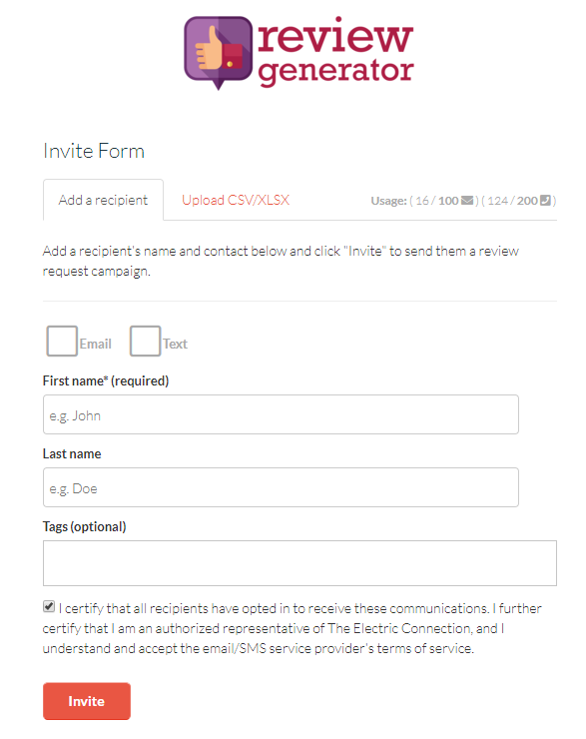Select the Add a recipient tab
Viewport: 586px width, 739px height.
[103, 200]
